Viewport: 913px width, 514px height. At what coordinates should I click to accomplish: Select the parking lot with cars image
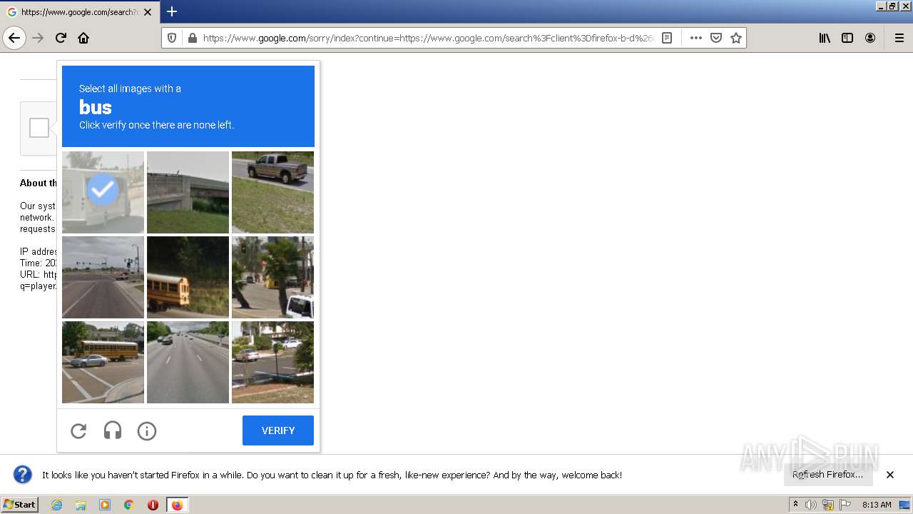pos(272,362)
